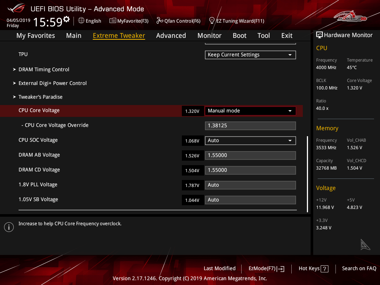Launch EZ Tuning Wizard lightbulb icon
Image resolution: width=380 pixels, height=285 pixels.
(x=212, y=20)
